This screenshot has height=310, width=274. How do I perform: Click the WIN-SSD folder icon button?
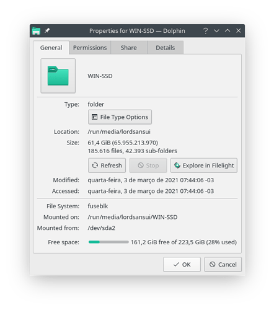[x=58, y=76]
